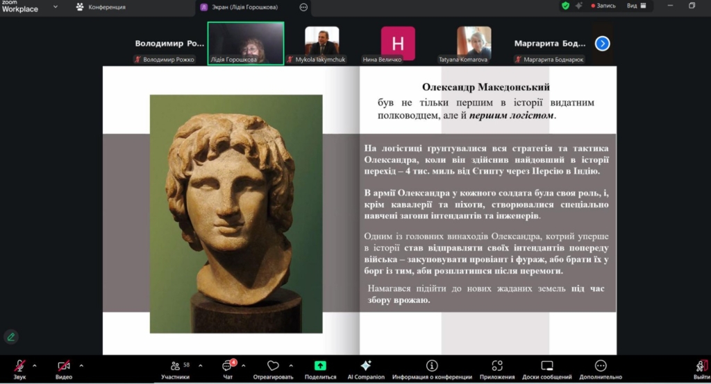Leave the meeting with Выйти button
711x384 pixels.
[701, 368]
